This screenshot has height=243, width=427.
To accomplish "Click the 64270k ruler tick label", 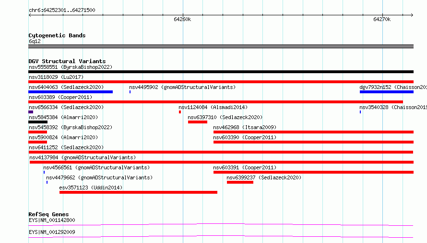I will [382, 19].
